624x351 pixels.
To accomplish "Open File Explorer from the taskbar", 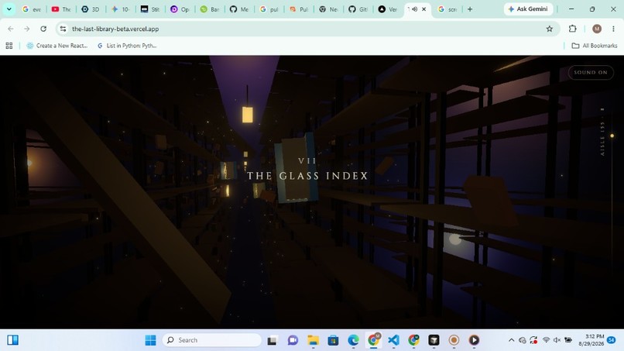I will point(314,340).
